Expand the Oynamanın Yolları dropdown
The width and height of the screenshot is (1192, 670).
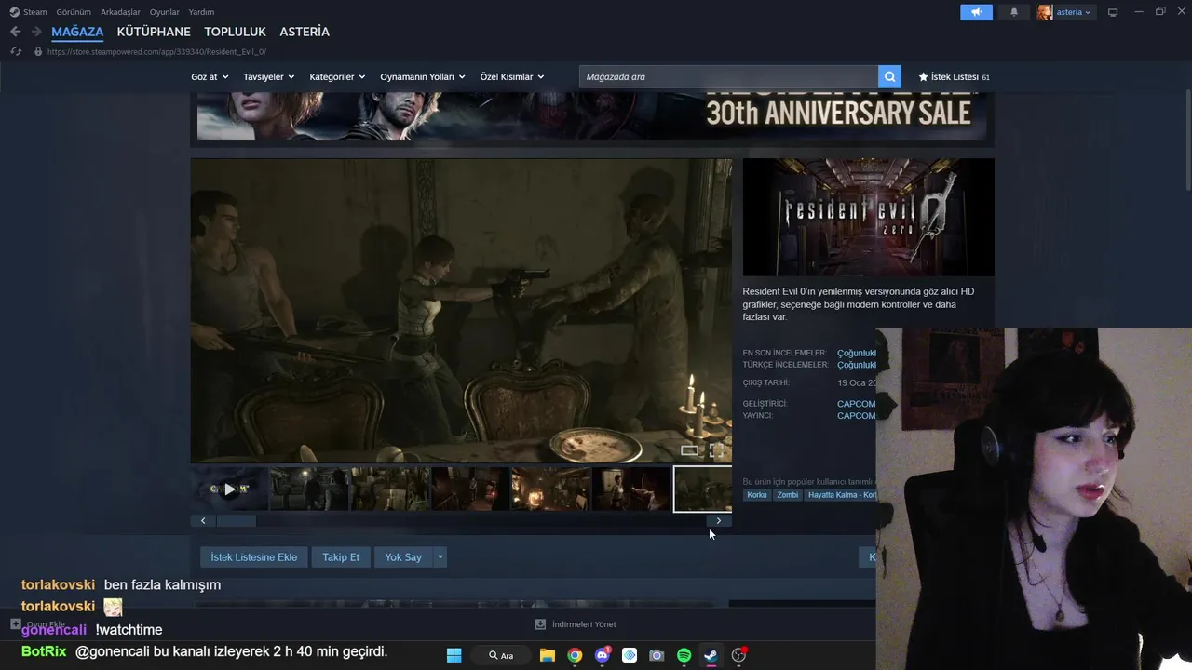pos(423,77)
